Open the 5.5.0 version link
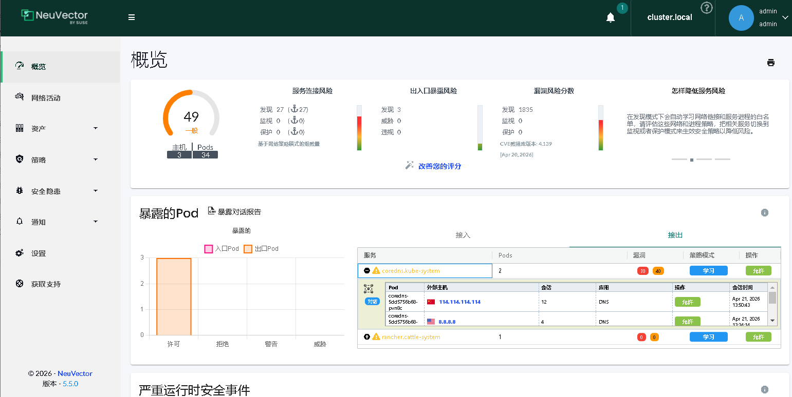This screenshot has width=792, height=397. coord(70,384)
